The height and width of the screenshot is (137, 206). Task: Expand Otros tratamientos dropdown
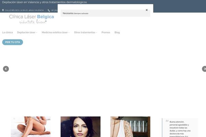pos(85,33)
